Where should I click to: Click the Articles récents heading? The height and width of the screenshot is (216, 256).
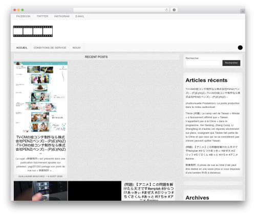pyautogui.click(x=206, y=80)
